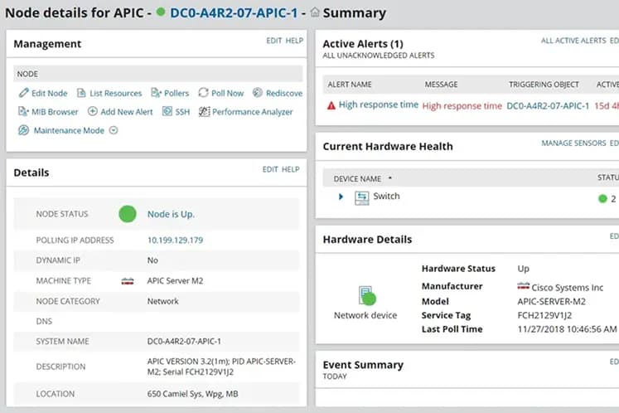
Task: Click the Poll Now link text
Action: pos(227,93)
